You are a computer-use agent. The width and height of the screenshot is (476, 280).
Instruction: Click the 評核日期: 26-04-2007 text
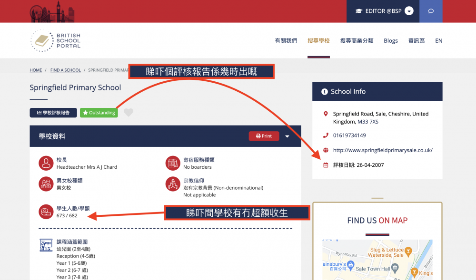(x=358, y=165)
